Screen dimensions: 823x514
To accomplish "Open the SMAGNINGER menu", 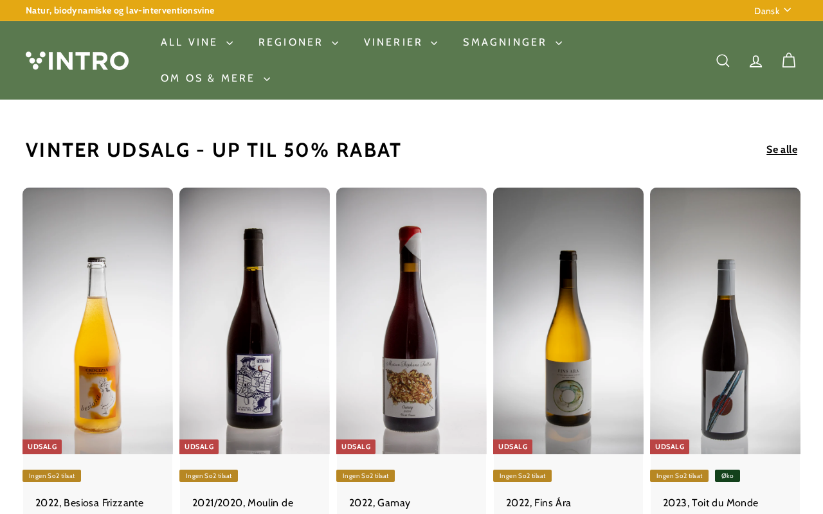I will click(512, 42).
